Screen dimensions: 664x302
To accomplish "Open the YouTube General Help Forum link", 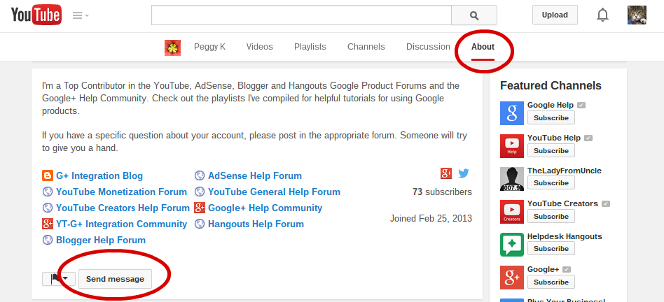I will tap(274, 192).
